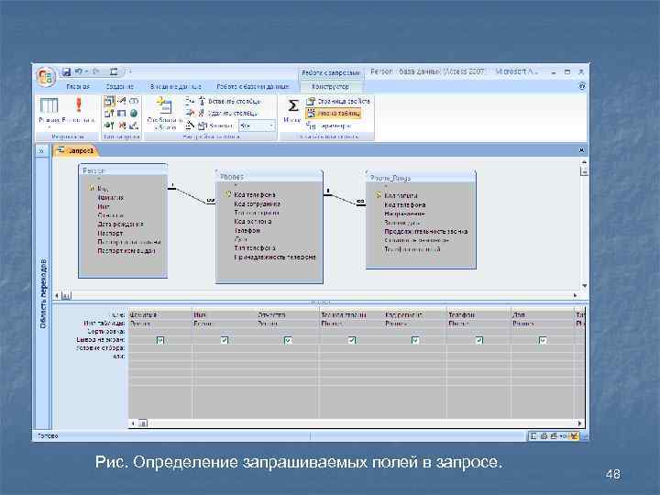Open the Создание ribbon tab
Screen dimensions: 660x495
point(119,86)
